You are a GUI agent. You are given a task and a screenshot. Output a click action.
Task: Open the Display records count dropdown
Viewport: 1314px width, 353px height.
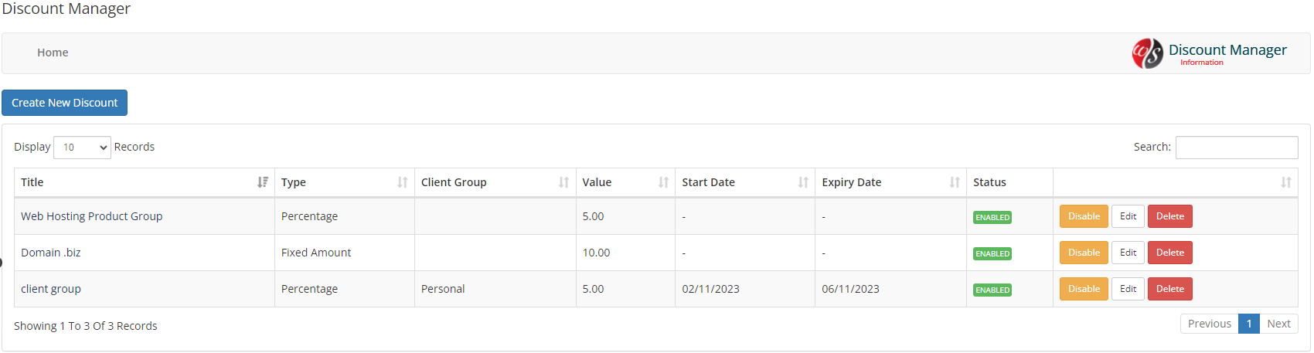[x=82, y=148]
